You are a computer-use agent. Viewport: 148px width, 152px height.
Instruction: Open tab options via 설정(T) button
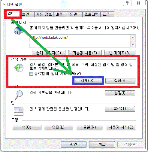[120, 109]
